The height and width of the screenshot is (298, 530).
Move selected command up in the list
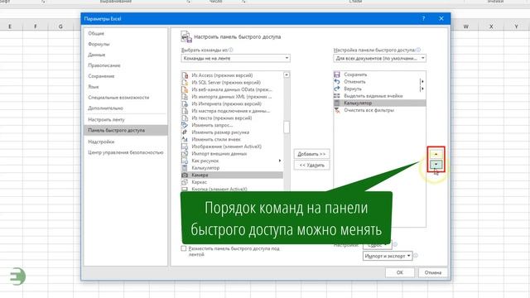point(436,154)
